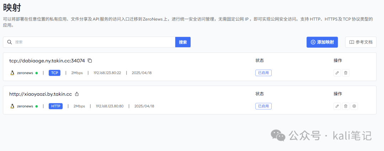
Task: Copy the tcp://dabiaoge.ny.takin.cc:34074 address
Action: 90,61
